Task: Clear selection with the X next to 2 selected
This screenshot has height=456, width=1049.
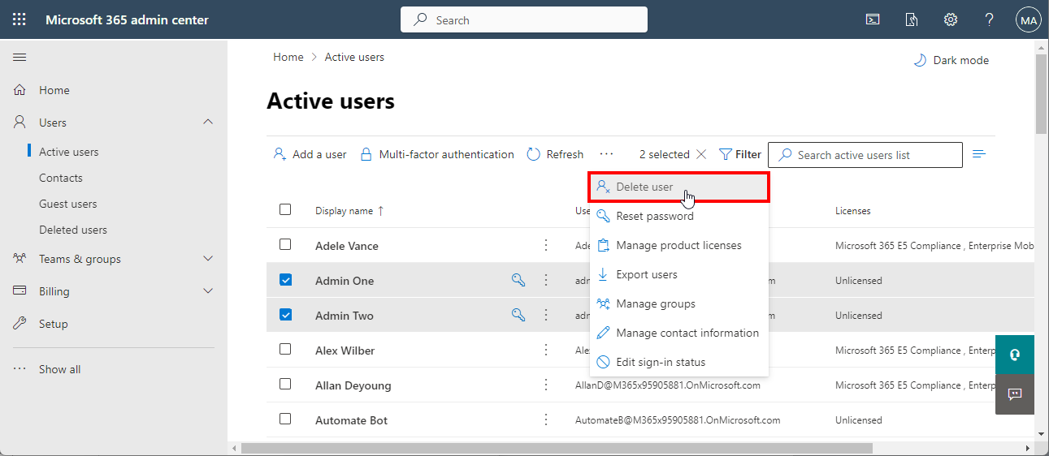Action: click(702, 154)
